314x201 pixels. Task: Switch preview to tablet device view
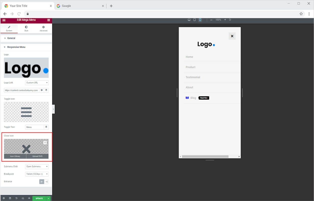point(195,20)
